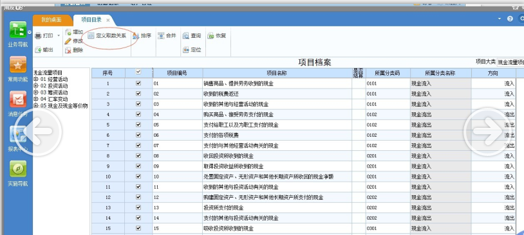This screenshot has height=235, width=524.
Task: Click the 定义取数关系 toolbar button
Action: coord(107,36)
